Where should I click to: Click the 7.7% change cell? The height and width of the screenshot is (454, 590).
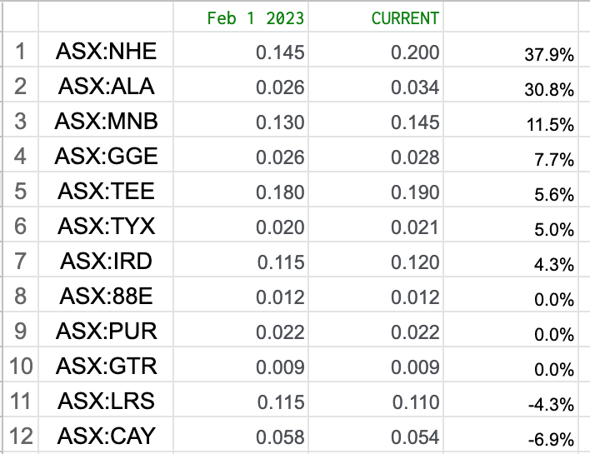[511, 155]
